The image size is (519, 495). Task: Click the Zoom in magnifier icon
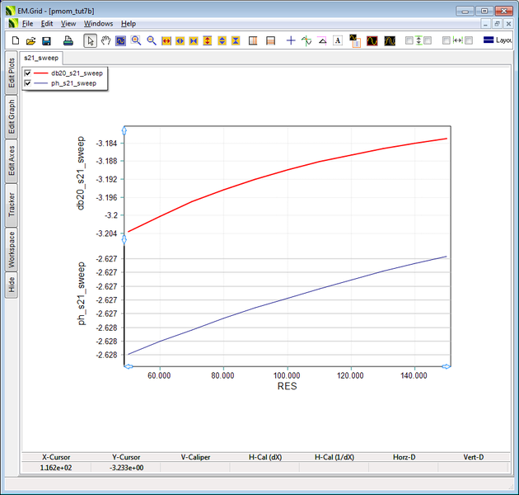tap(136, 40)
